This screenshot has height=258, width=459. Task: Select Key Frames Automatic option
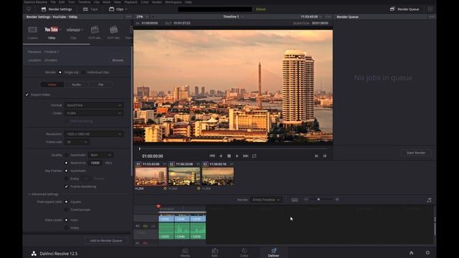coord(66,171)
